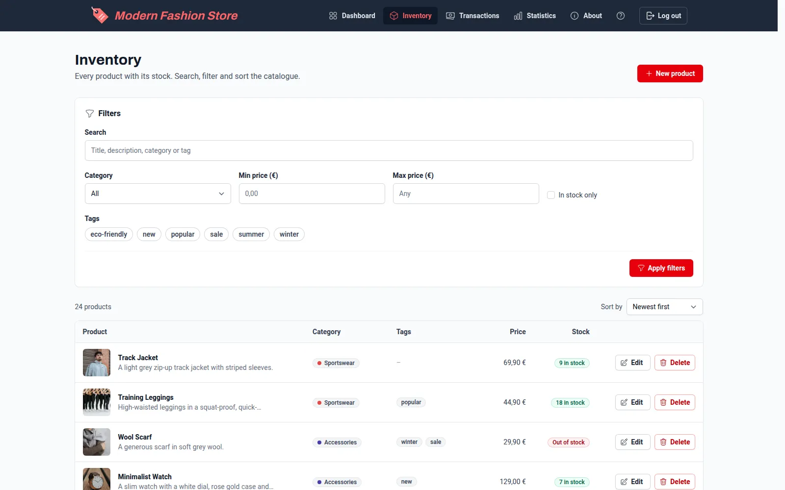Enable the In stock only checkbox
The image size is (785, 490).
(x=551, y=195)
